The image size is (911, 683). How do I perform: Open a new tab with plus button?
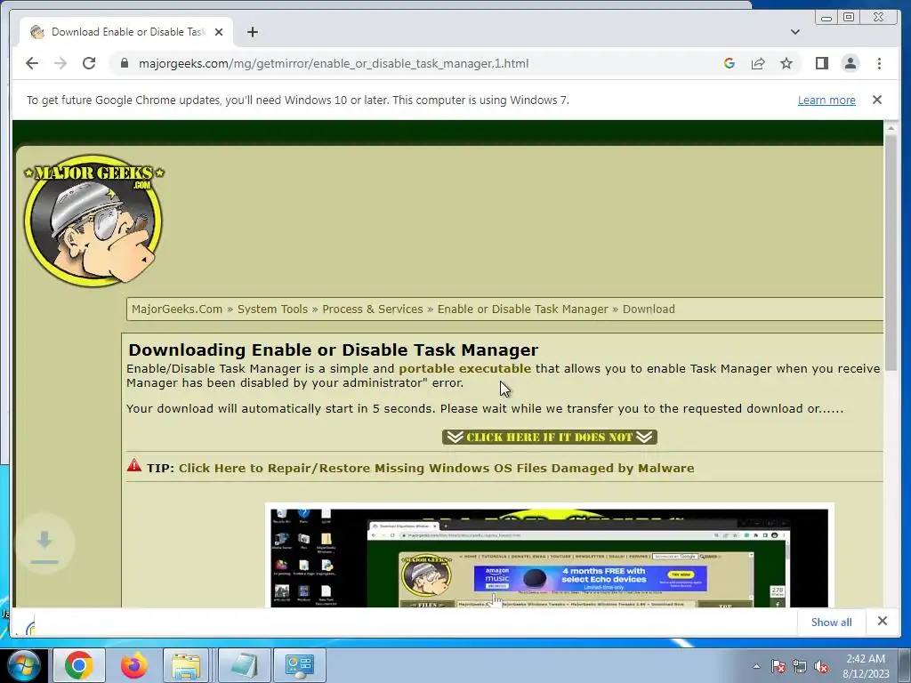253,32
